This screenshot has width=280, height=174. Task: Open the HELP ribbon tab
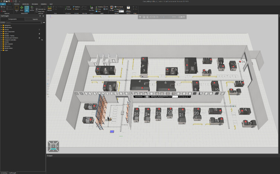click(x=51, y=4)
